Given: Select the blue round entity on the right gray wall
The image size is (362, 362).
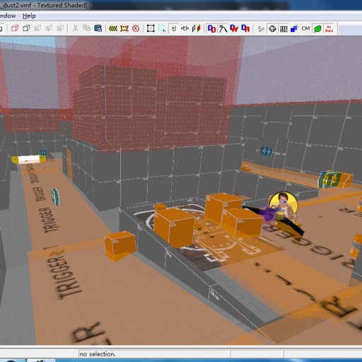Looking at the screenshot, I should pos(267,151).
